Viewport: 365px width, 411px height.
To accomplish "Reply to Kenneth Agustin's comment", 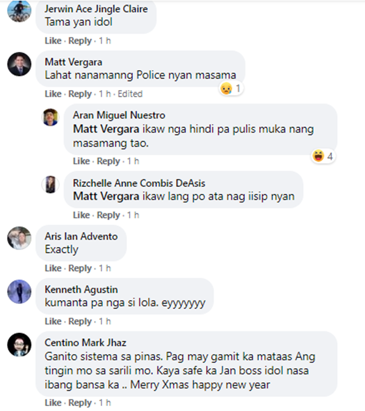I will click(x=80, y=321).
